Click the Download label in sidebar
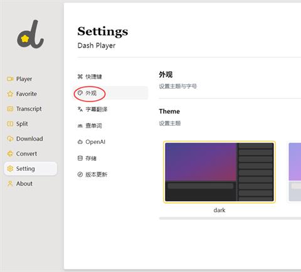The image size is (301, 272). pos(29,139)
